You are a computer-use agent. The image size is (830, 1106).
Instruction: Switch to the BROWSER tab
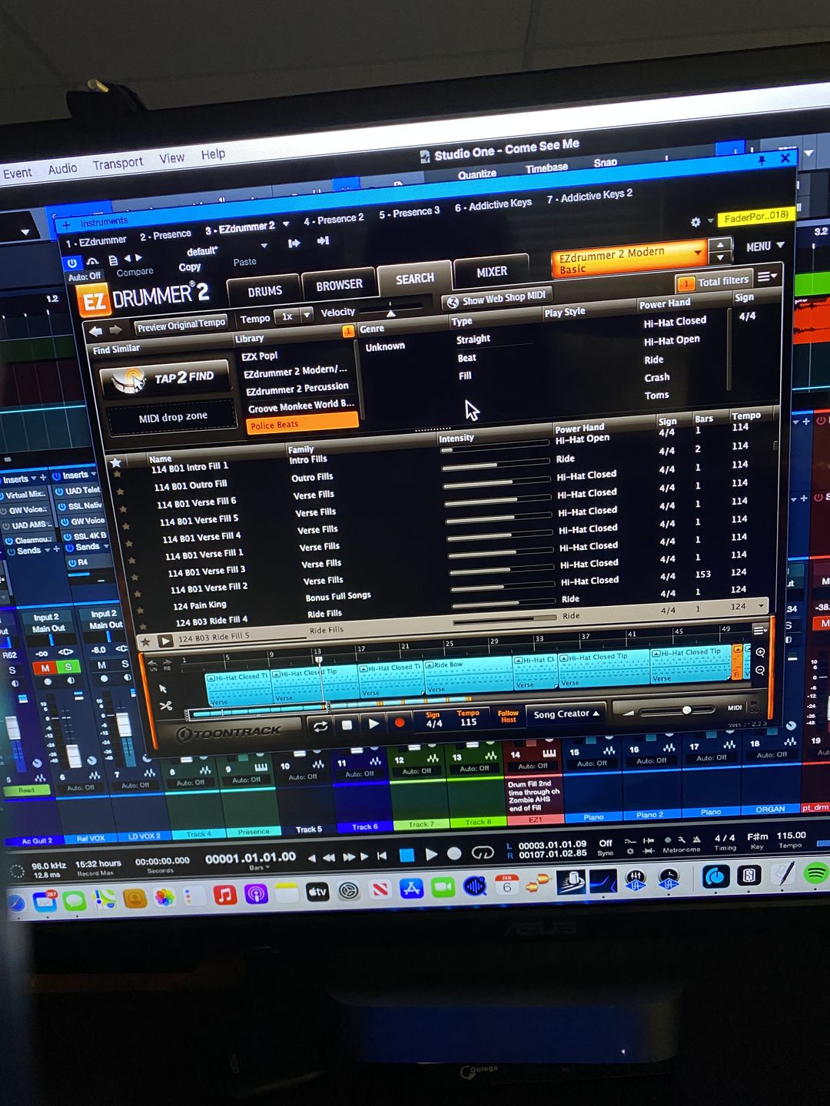coord(339,285)
